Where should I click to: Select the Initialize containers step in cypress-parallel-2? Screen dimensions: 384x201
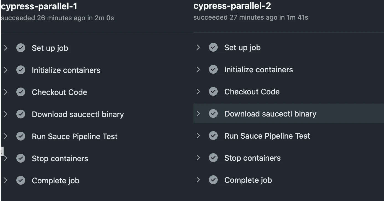258,69
